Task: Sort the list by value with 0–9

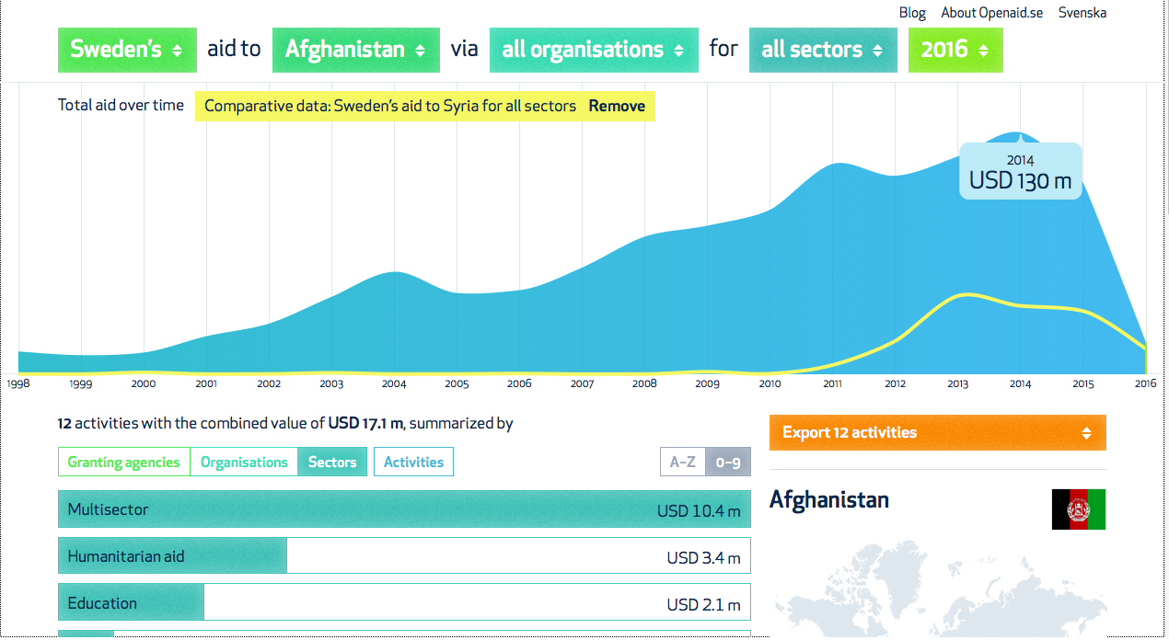Action: coord(728,462)
